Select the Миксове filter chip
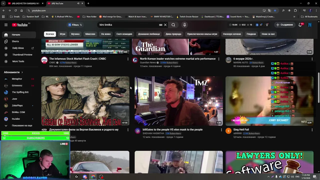Viewport: 320px width, 180px height. coord(90,34)
